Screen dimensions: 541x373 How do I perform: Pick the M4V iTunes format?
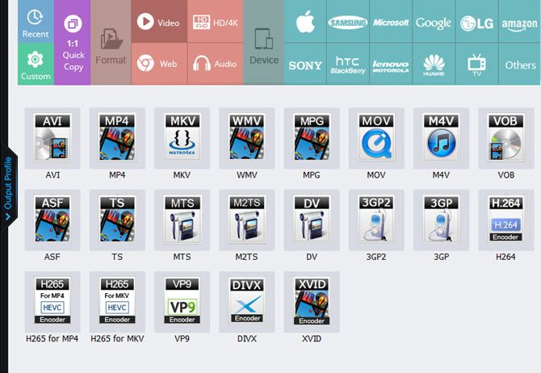point(442,138)
